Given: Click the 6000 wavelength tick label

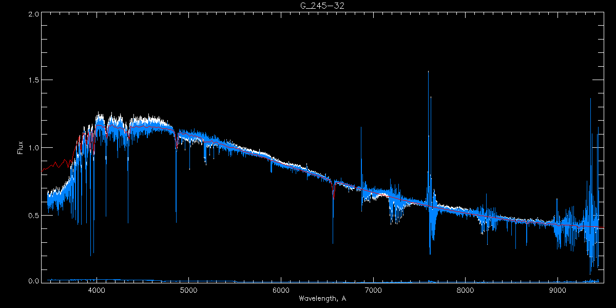Looking at the screenshot, I should (281, 290).
